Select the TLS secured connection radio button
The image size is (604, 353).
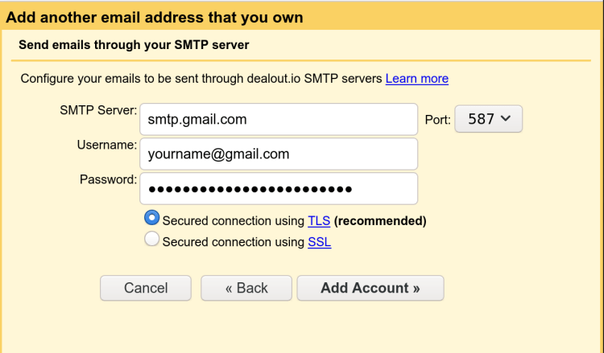(151, 219)
